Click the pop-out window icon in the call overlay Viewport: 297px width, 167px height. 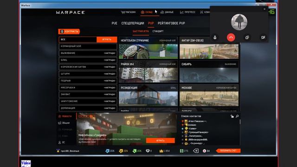coord(247,38)
